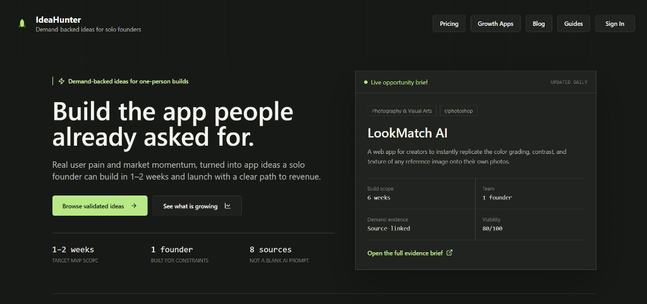The height and width of the screenshot is (304, 647).
Task: Click the Team 1 founder value
Action: tap(497, 197)
